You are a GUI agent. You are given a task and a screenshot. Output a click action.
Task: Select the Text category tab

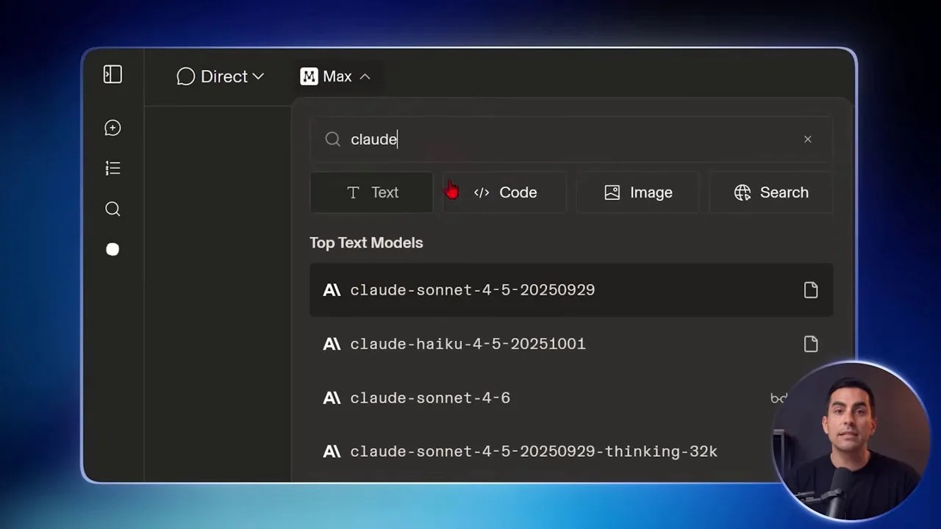click(x=372, y=192)
